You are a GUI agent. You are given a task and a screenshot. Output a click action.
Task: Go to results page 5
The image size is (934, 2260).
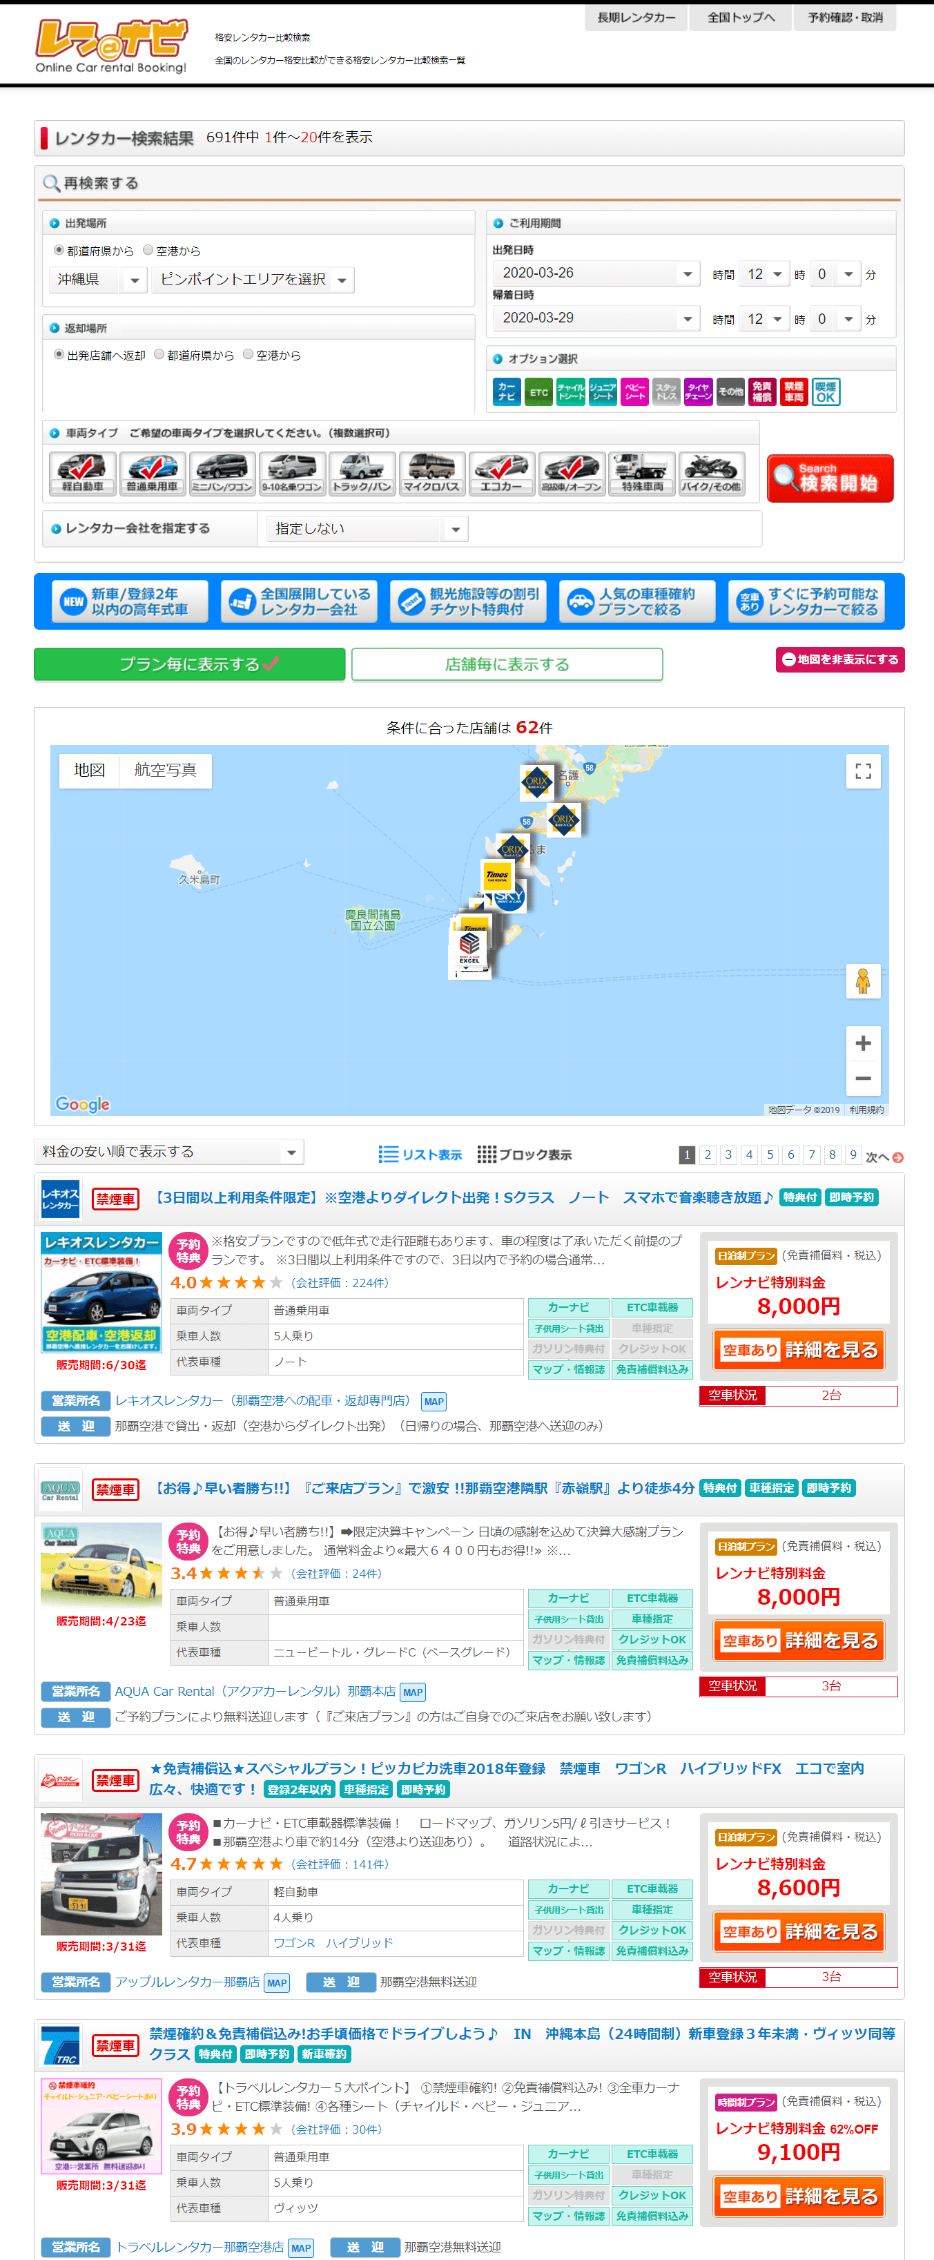click(770, 1155)
